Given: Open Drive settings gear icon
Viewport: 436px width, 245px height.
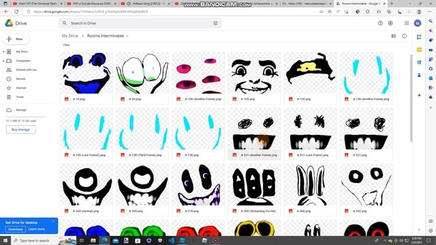Looking at the screenshot, I should (390, 23).
